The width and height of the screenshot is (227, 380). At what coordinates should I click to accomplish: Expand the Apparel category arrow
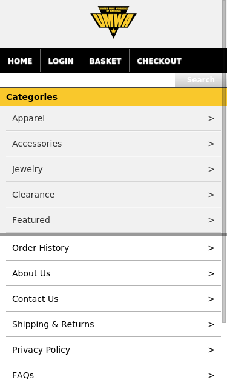(x=211, y=119)
